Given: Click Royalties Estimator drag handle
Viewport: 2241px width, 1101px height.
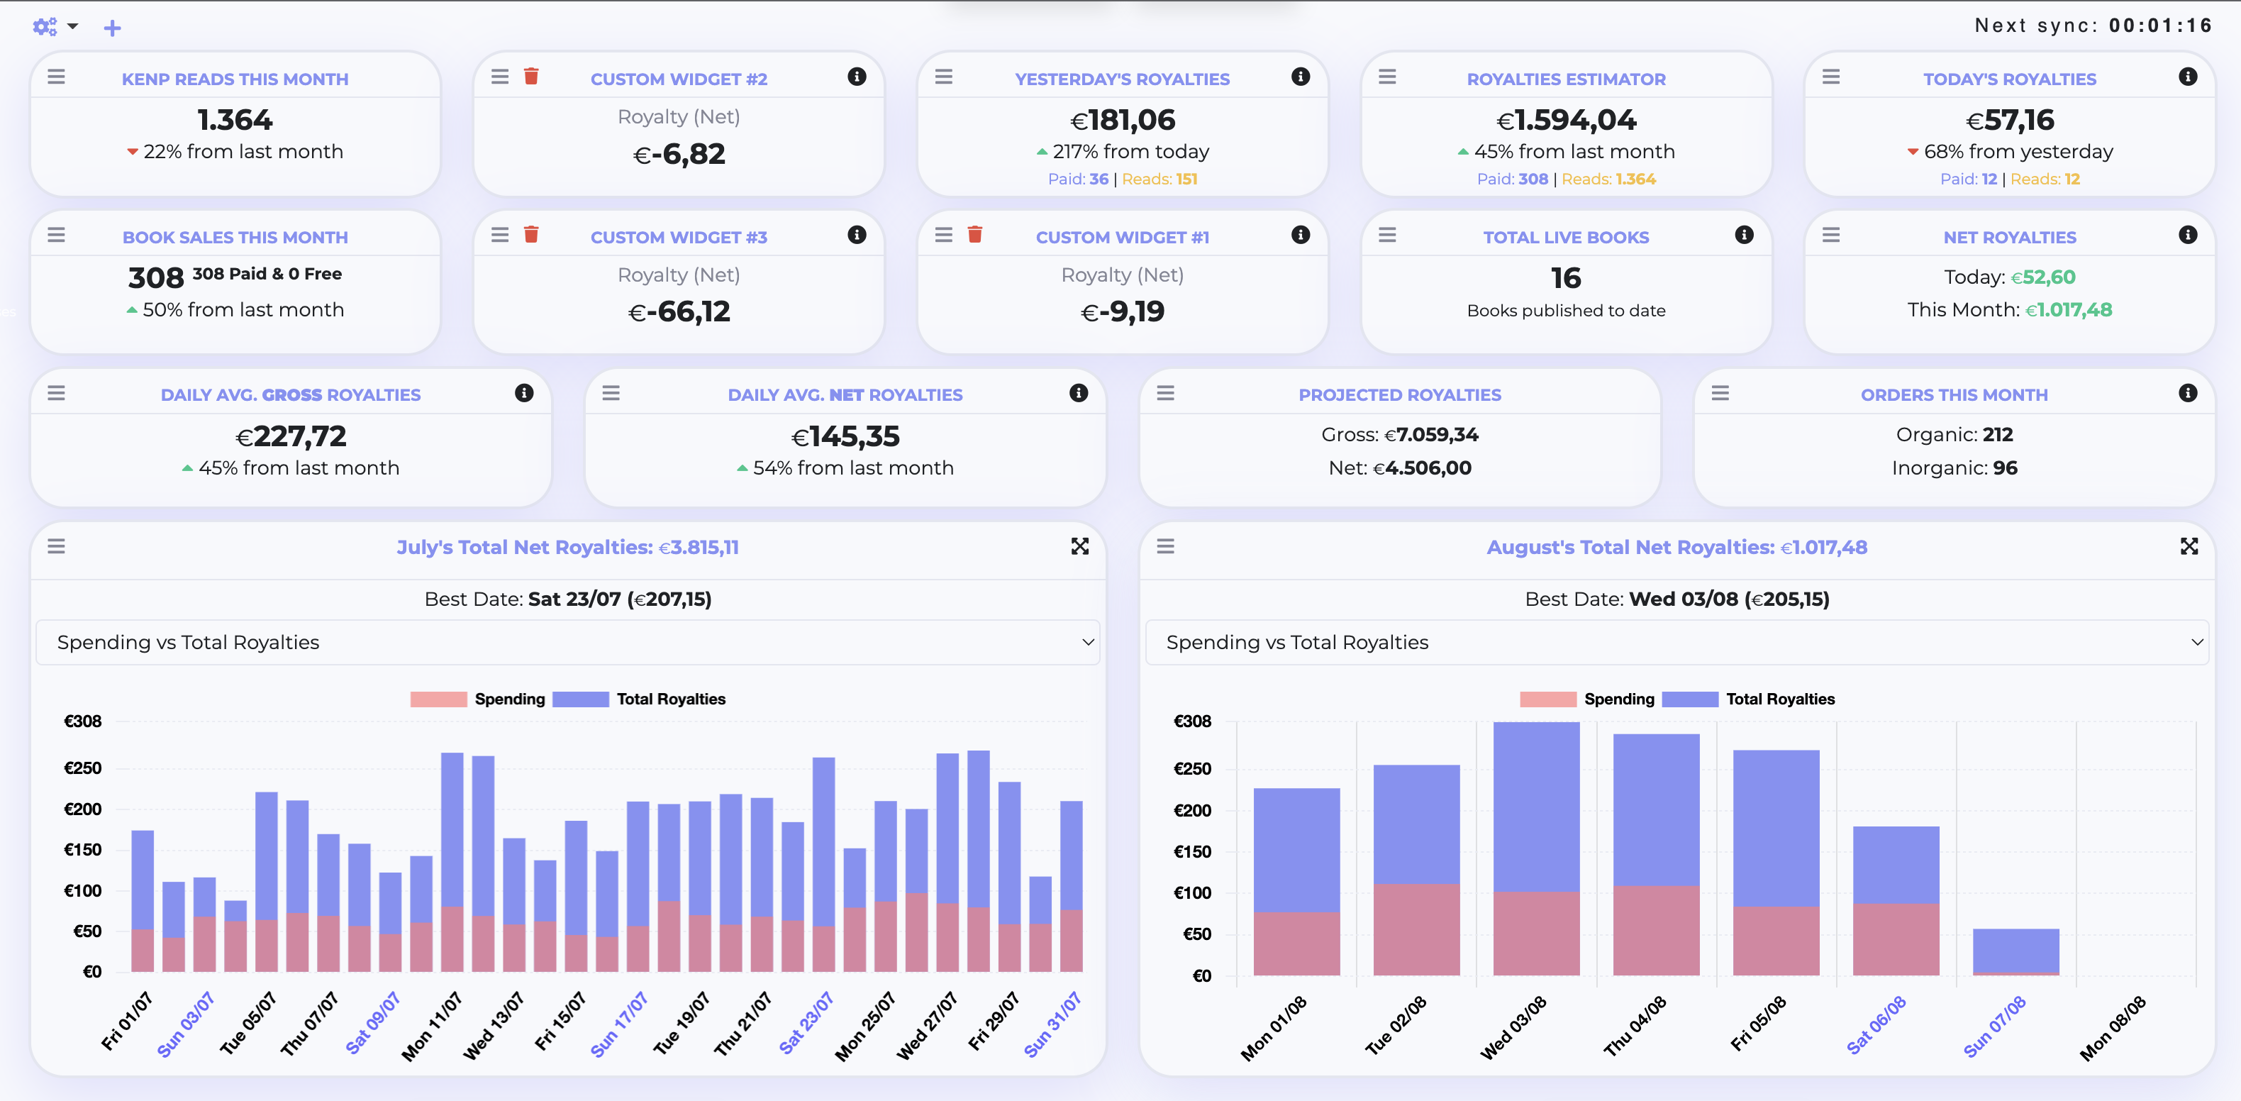Looking at the screenshot, I should pos(1388,77).
